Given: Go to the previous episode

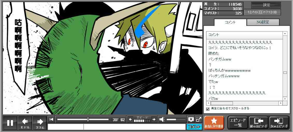Looking at the screenshot, I should click(259, 122).
